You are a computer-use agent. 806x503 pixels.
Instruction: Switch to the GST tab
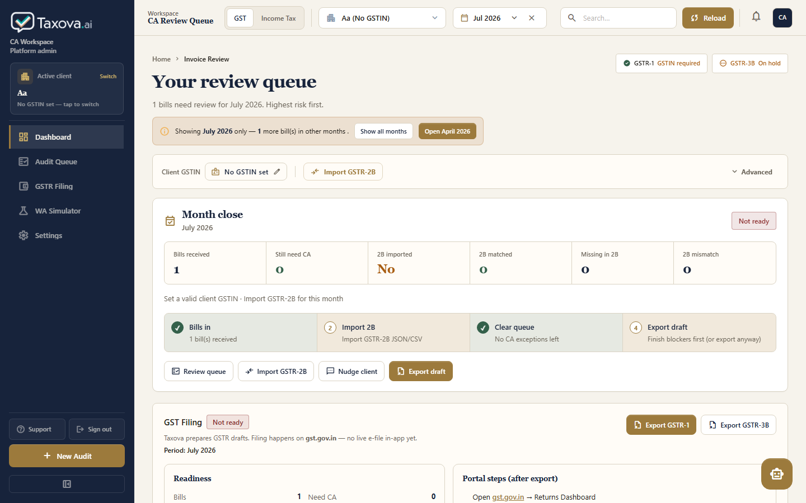click(240, 18)
